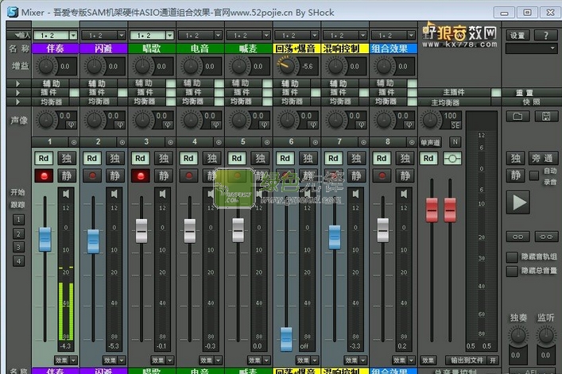Image resolution: width=562 pixels, height=374 pixels.
Task: Click 输出到文件 button
Action: [467, 360]
